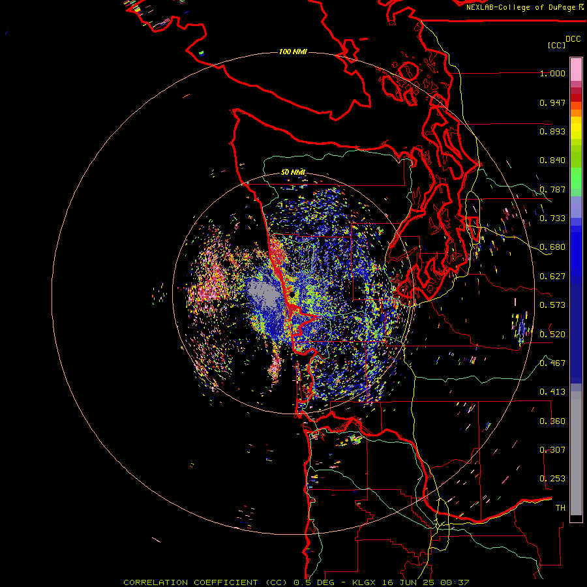The height and width of the screenshot is (587, 587).
Task: Click the 0.253 scale value label
Action: pyautogui.click(x=552, y=479)
